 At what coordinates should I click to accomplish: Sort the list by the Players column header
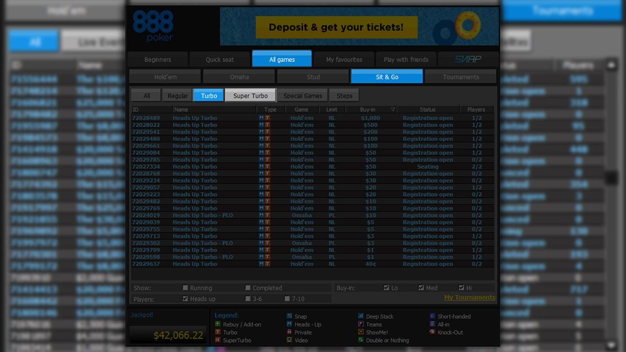coord(476,110)
